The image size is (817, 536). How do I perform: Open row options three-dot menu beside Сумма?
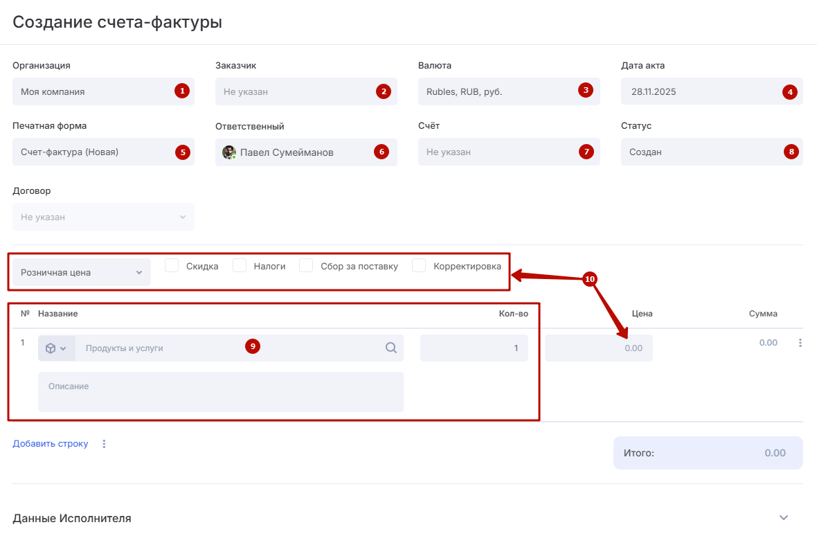[800, 343]
